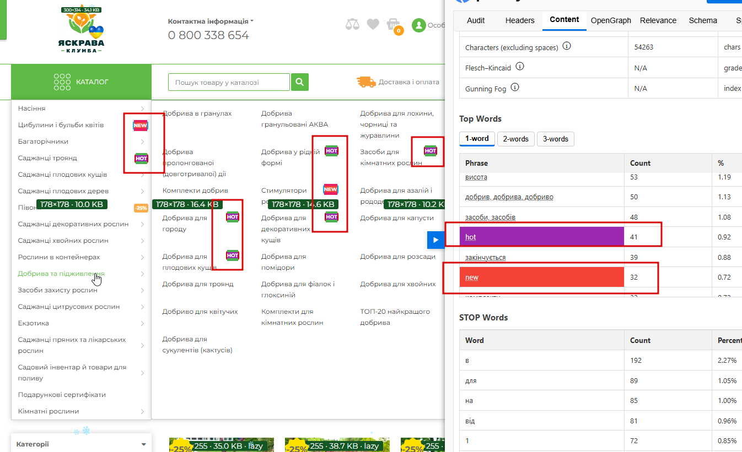Click the delivery truck icon
Screen dimensions: 742x452
[x=366, y=82]
